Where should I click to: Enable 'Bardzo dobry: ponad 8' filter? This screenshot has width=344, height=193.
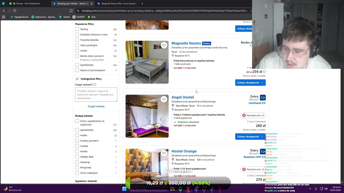tap(77, 56)
